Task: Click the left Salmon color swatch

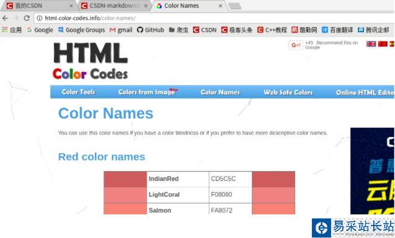Action: pos(125,209)
